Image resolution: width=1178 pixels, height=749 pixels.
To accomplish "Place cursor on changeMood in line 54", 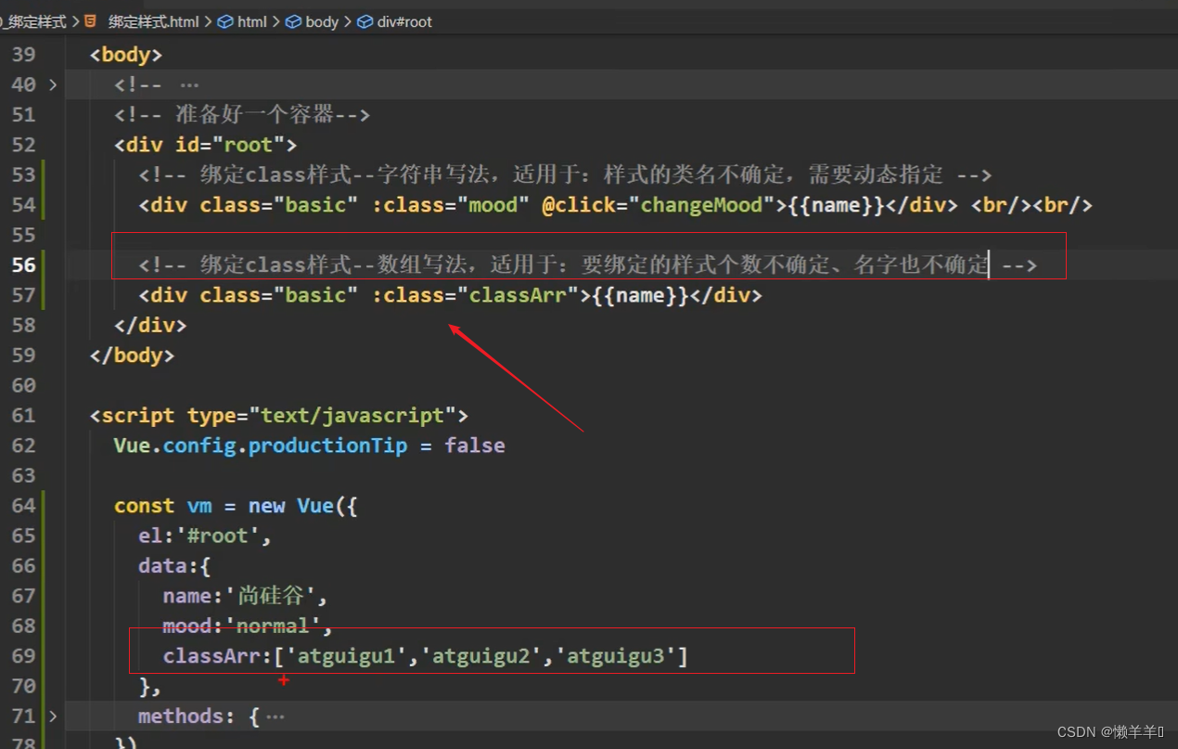I will [702, 205].
